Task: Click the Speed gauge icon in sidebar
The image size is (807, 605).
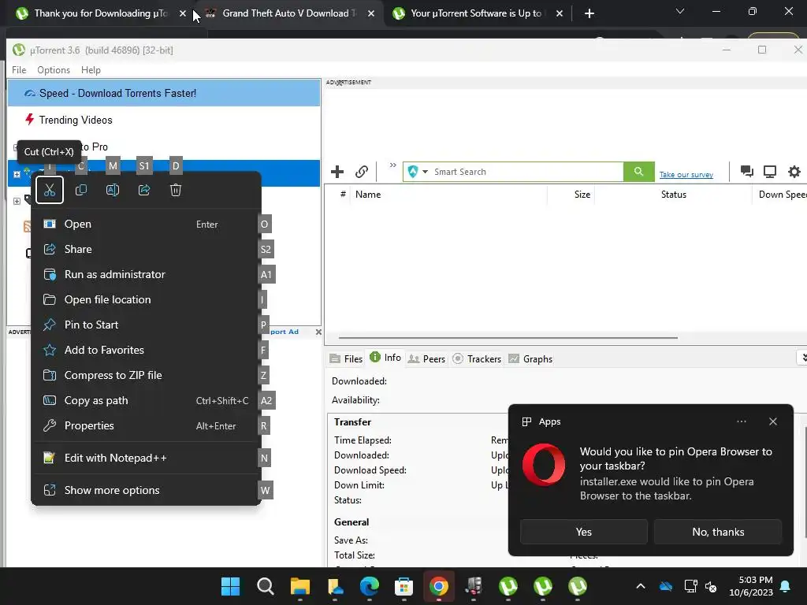Action: tap(30, 93)
